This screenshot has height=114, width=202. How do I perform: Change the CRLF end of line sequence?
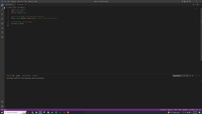pos(180,110)
